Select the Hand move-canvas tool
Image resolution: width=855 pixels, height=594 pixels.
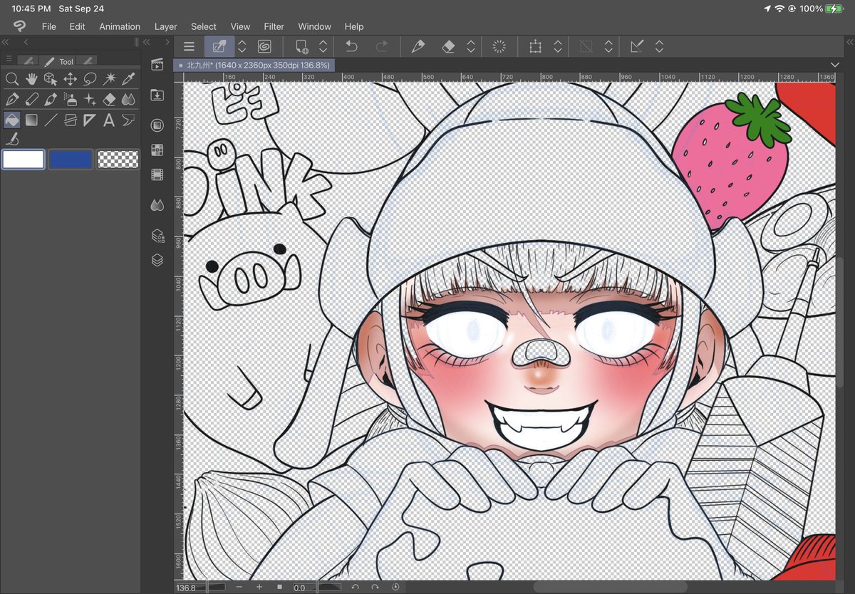tap(31, 79)
